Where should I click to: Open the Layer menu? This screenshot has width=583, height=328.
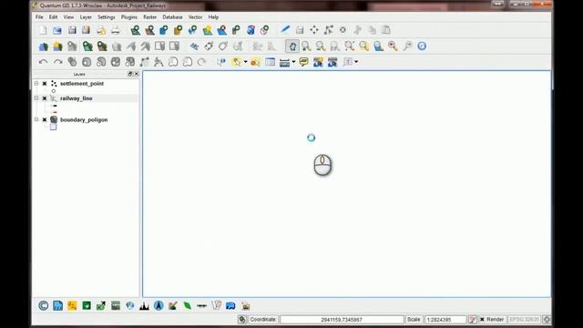tap(86, 17)
